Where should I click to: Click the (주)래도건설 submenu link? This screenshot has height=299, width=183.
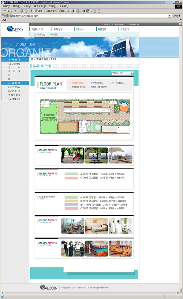[x=39, y=35]
